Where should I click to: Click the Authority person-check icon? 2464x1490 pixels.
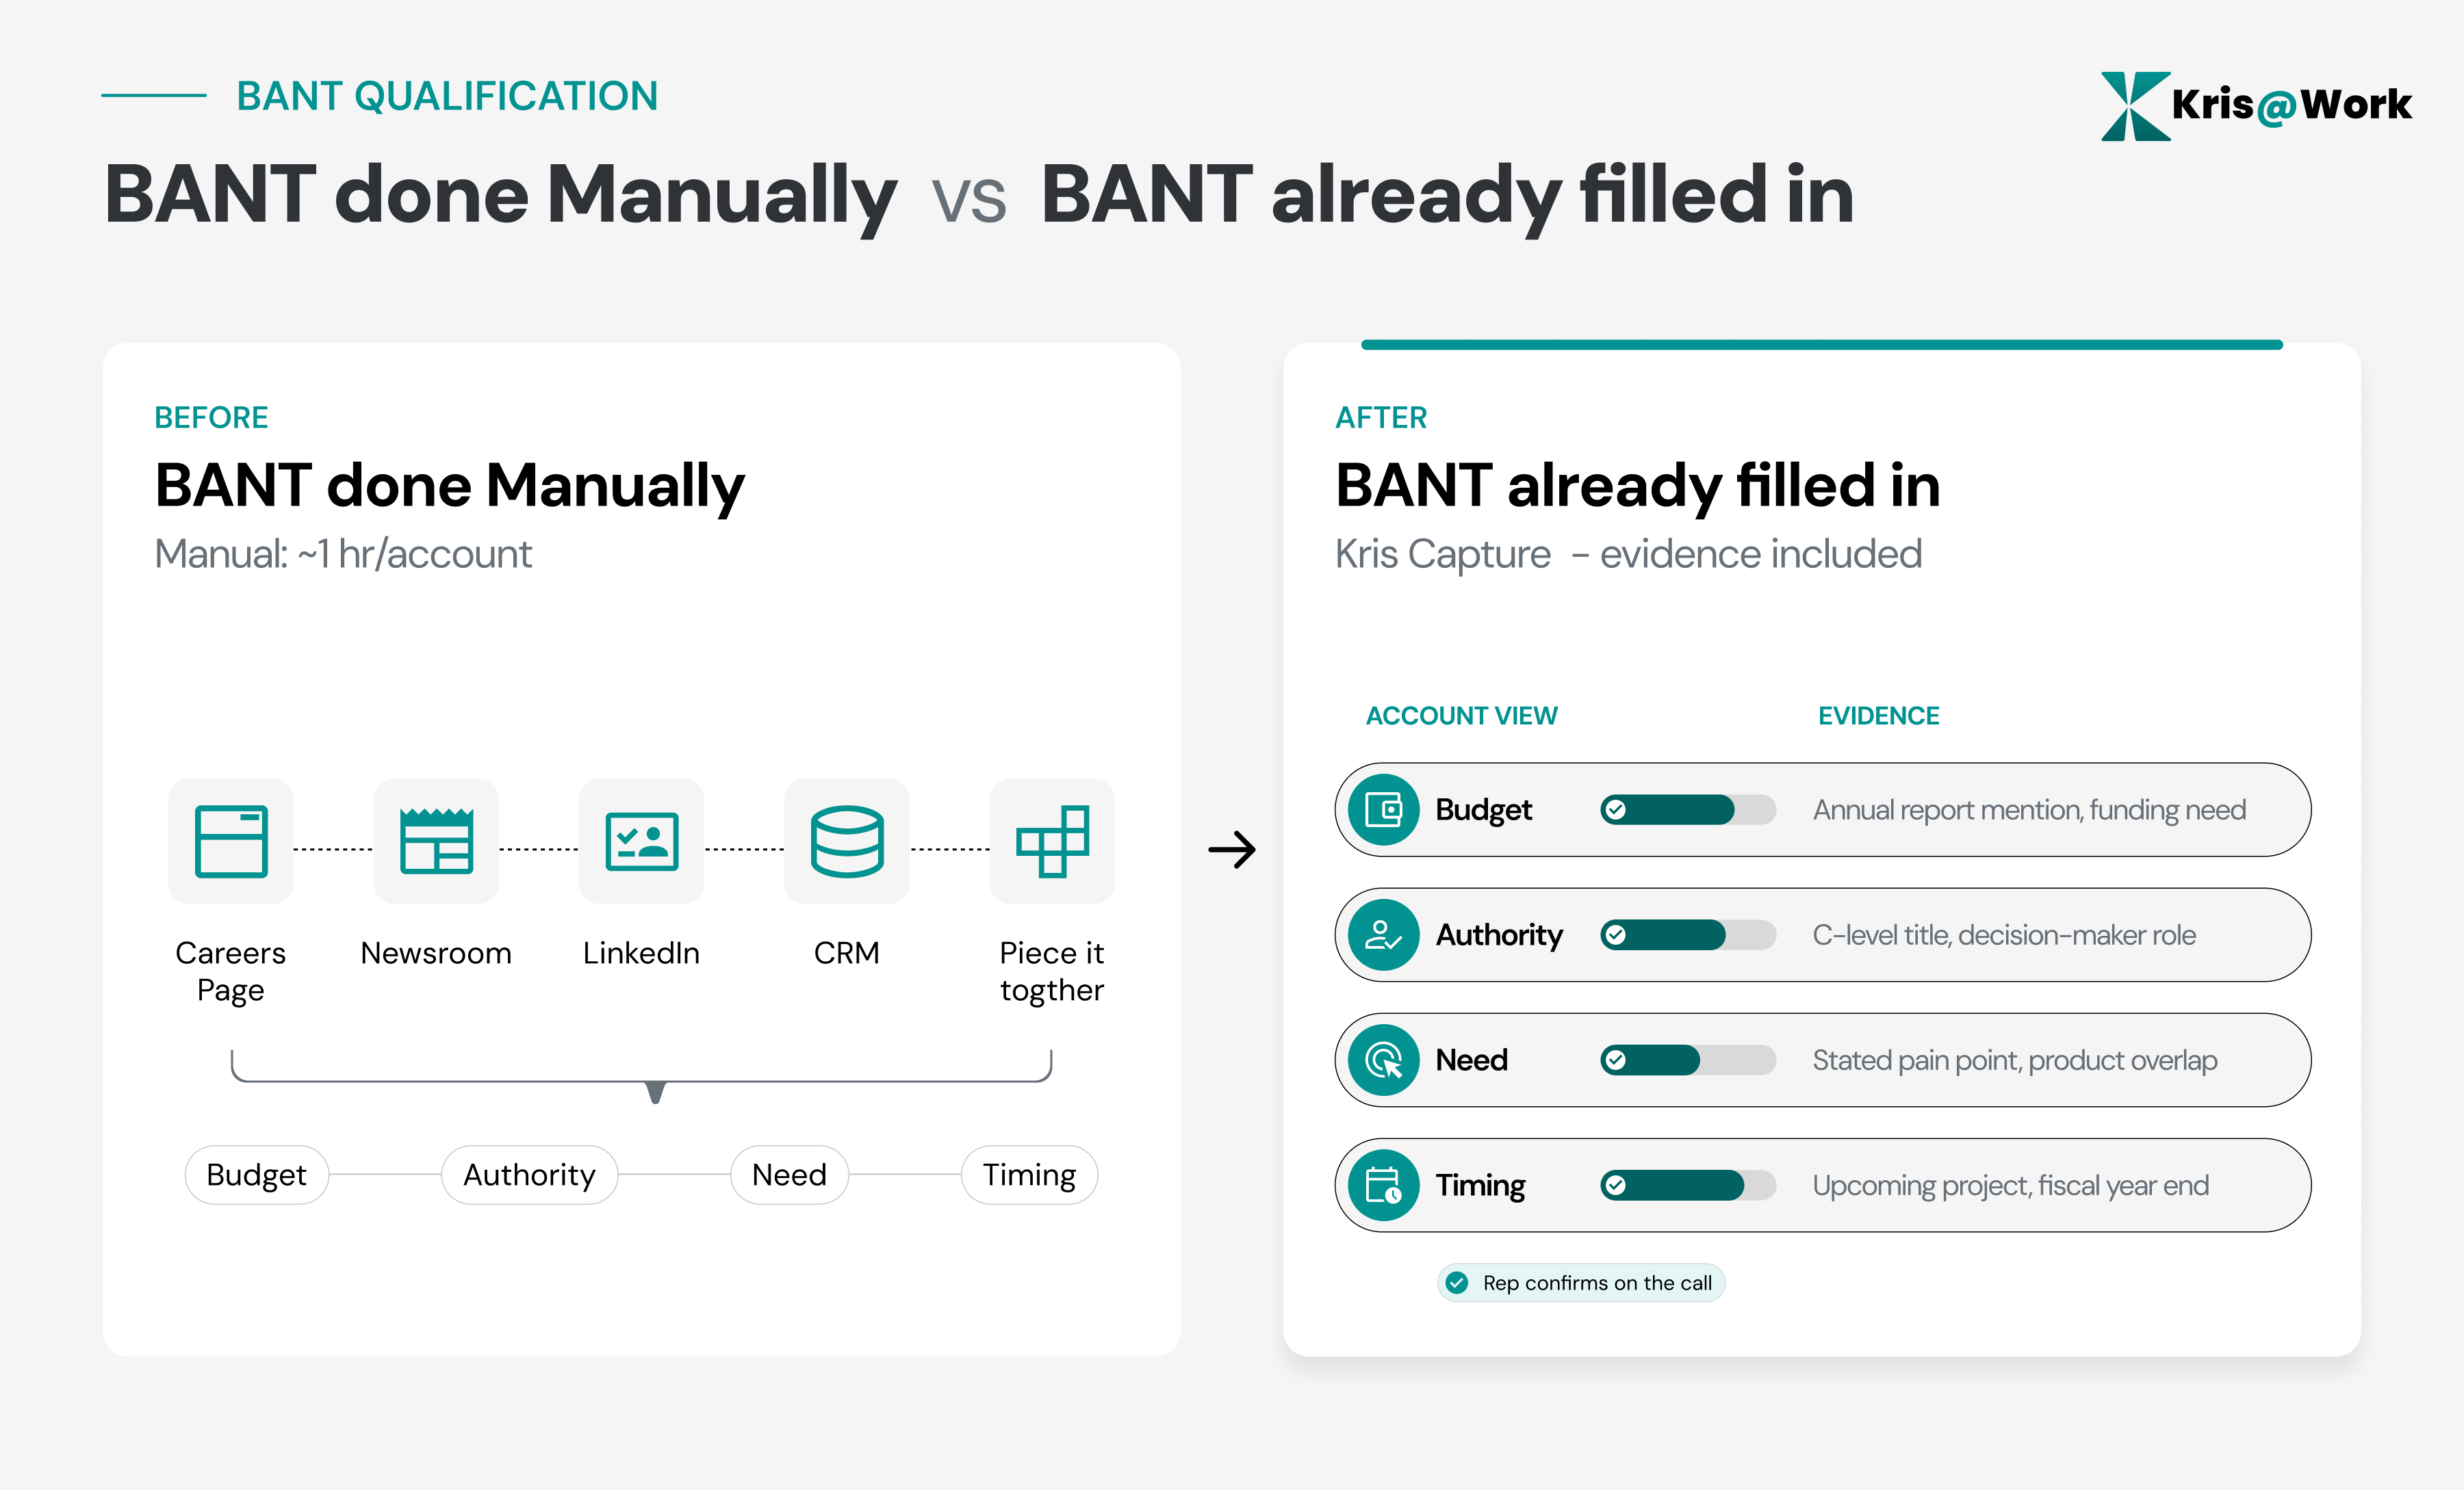pyautogui.click(x=1384, y=934)
